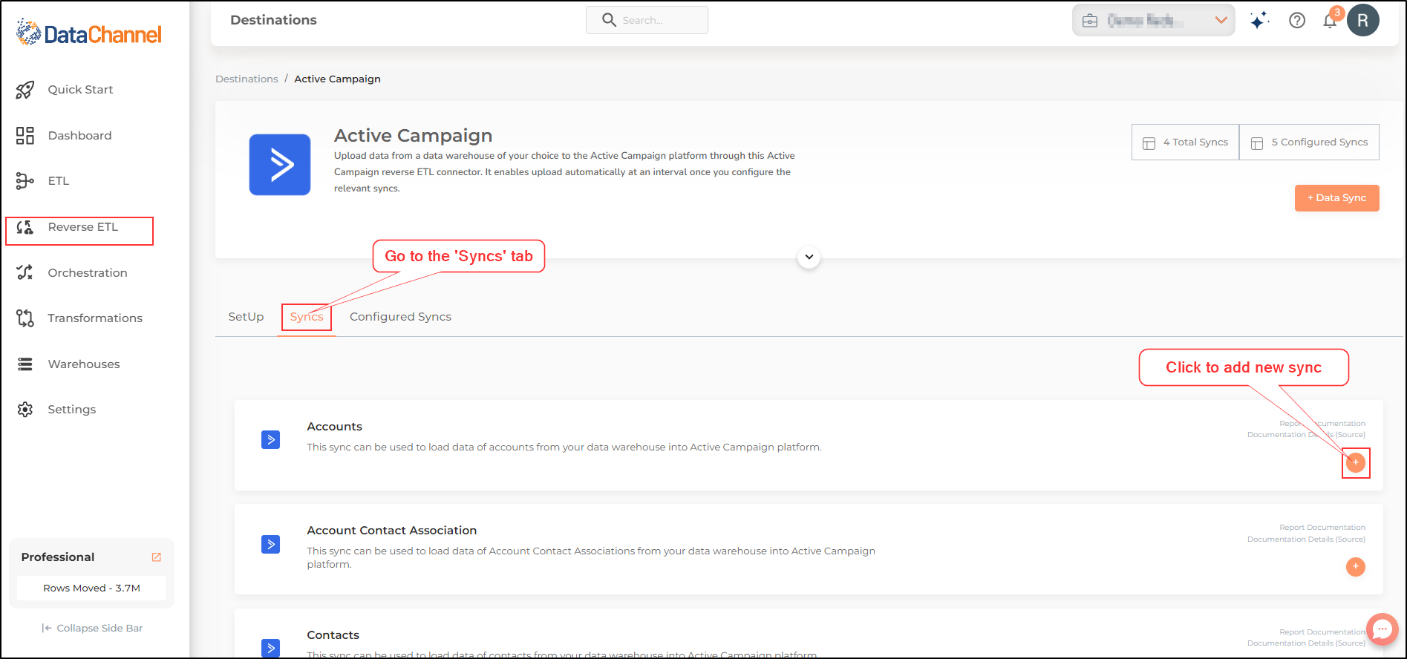Expand the workspace selector dropdown

tap(1221, 20)
